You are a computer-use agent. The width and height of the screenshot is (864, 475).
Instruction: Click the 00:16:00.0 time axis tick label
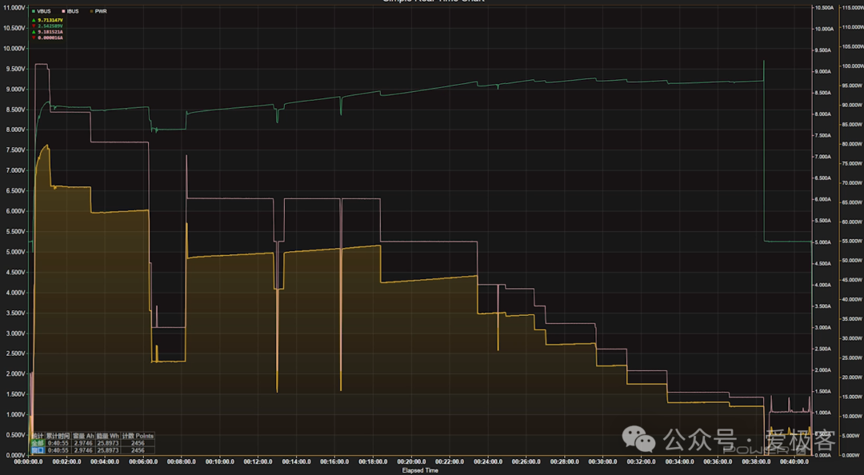point(334,461)
